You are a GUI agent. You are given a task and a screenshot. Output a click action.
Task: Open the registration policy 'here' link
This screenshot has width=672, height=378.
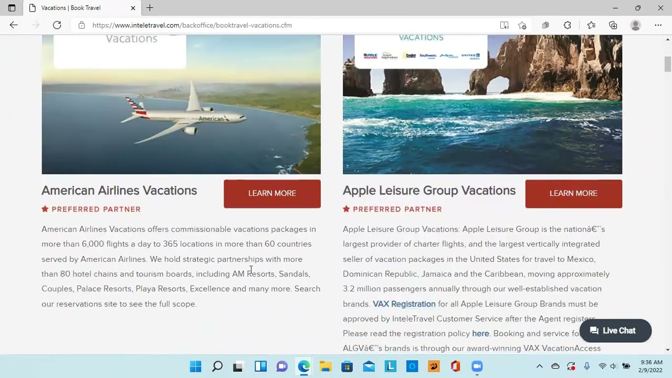(480, 333)
